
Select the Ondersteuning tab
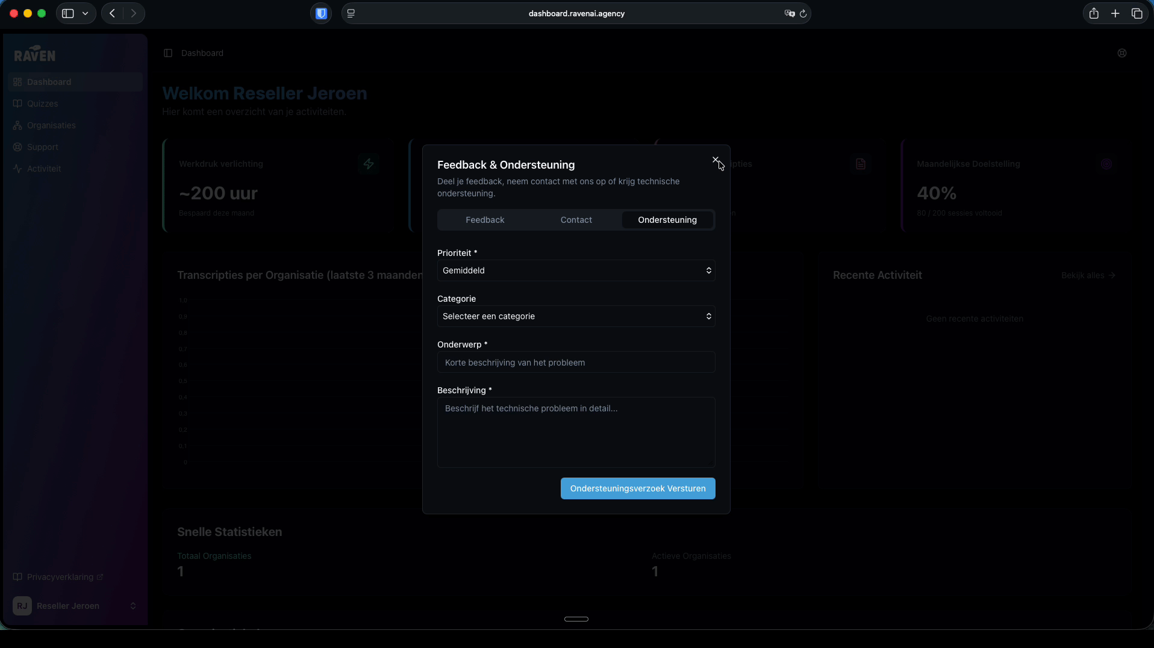coord(667,220)
